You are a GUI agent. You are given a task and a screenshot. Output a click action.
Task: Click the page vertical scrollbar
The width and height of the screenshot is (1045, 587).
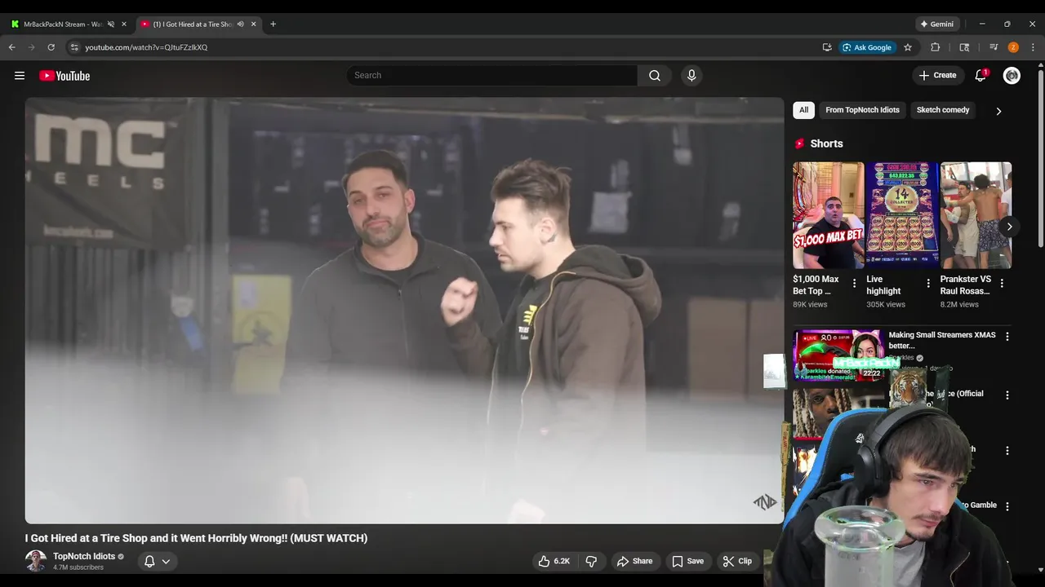(1040, 157)
